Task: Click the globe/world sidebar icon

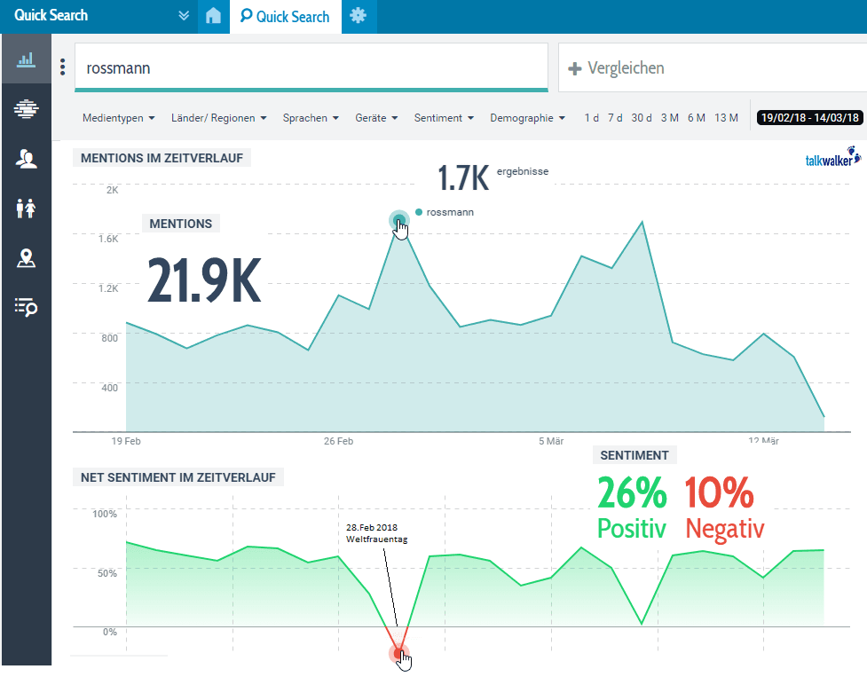Action: click(26, 109)
